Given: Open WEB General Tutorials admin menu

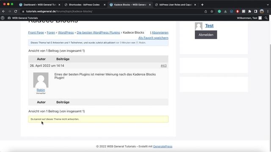Looking at the screenshot, I should point(22,18).
